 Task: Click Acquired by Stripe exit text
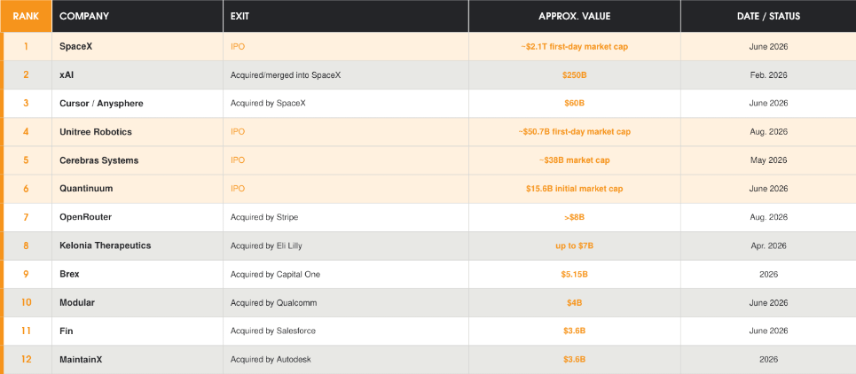tap(264, 217)
